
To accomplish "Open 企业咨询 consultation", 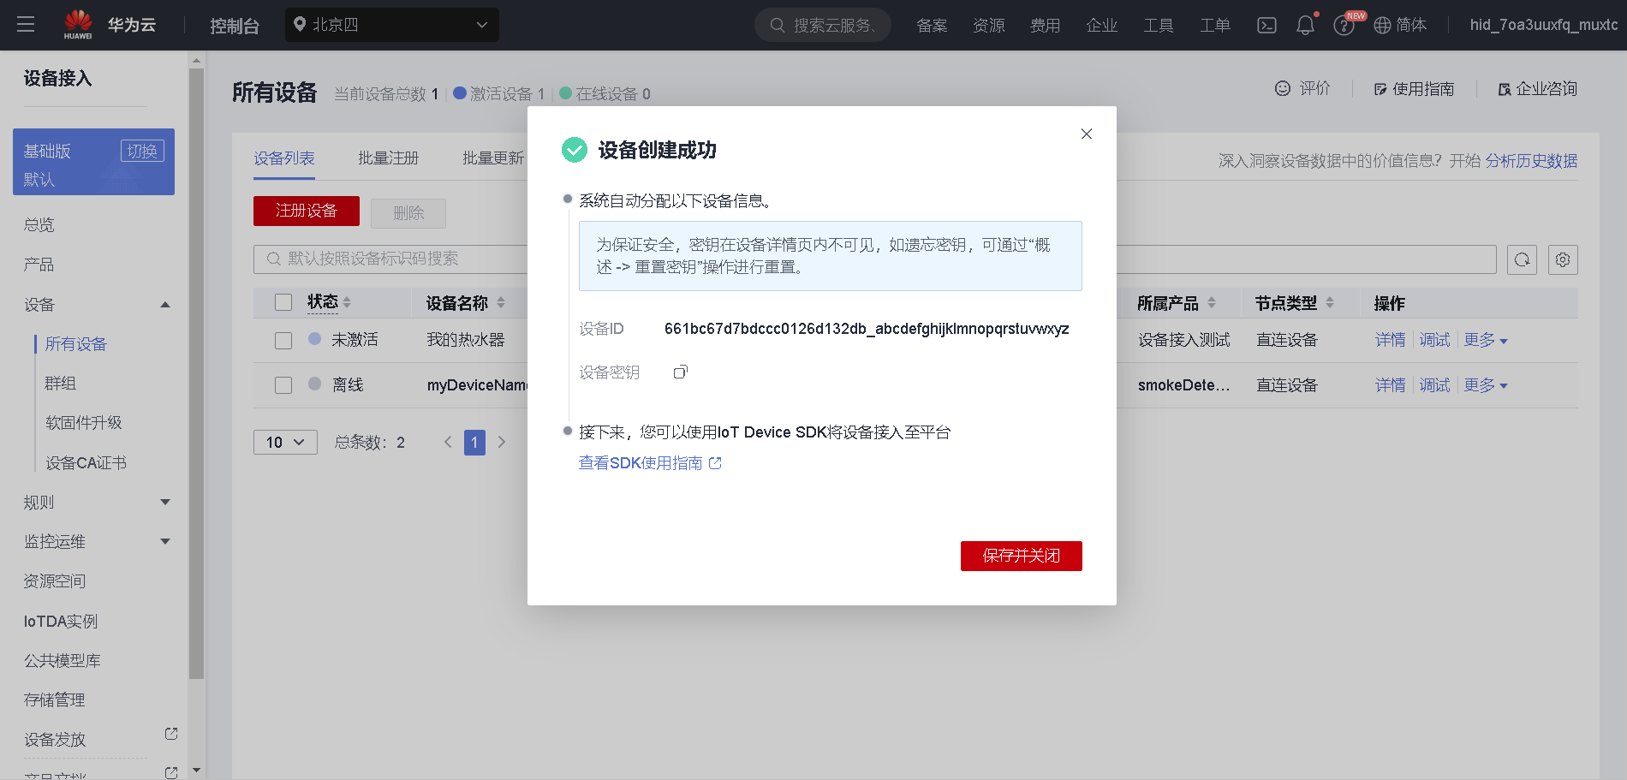I will 1537,89.
